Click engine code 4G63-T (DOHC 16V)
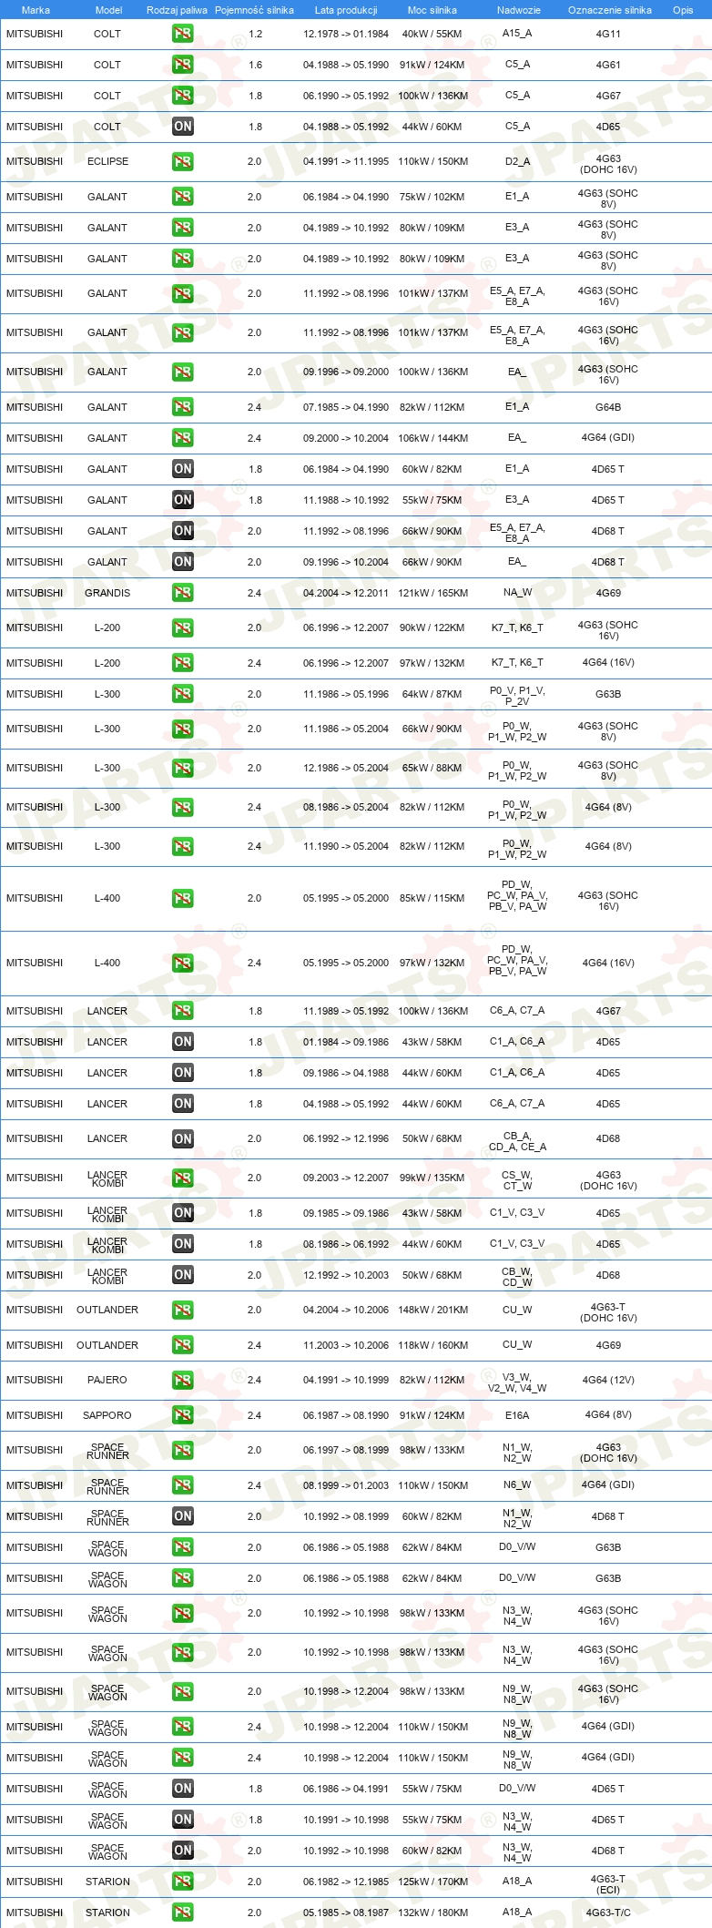The image size is (712, 1928). tap(608, 1312)
